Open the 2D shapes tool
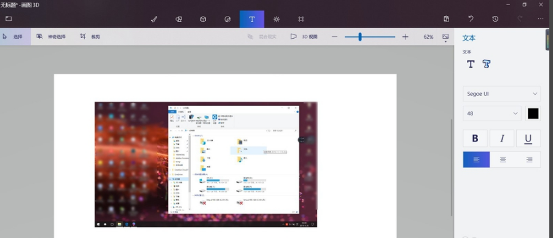 click(178, 20)
